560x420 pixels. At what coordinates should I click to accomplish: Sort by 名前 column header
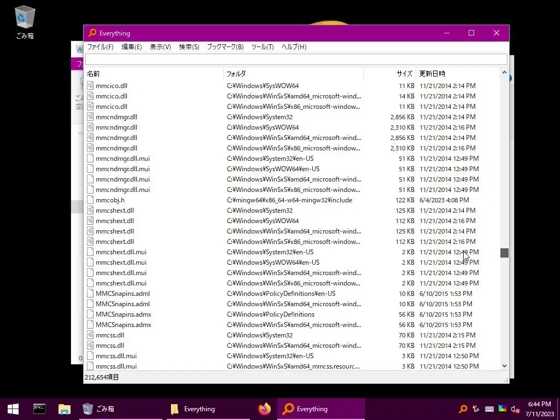pos(154,74)
